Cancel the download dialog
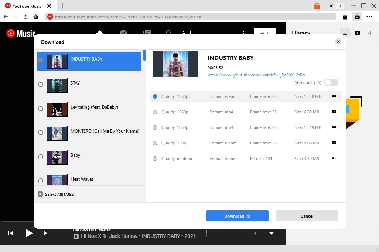 tap(307, 216)
